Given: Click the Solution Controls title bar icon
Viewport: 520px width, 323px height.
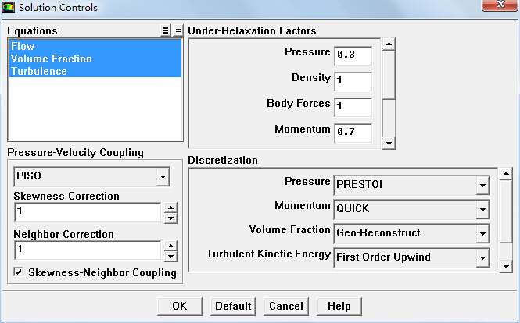Looking at the screenshot, I should click(9, 8).
